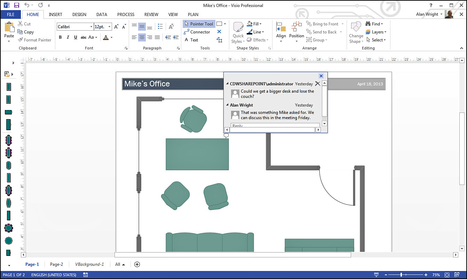This screenshot has width=467, height=279.
Task: Switch to the REVIEW ribbon tab
Action: tap(151, 15)
